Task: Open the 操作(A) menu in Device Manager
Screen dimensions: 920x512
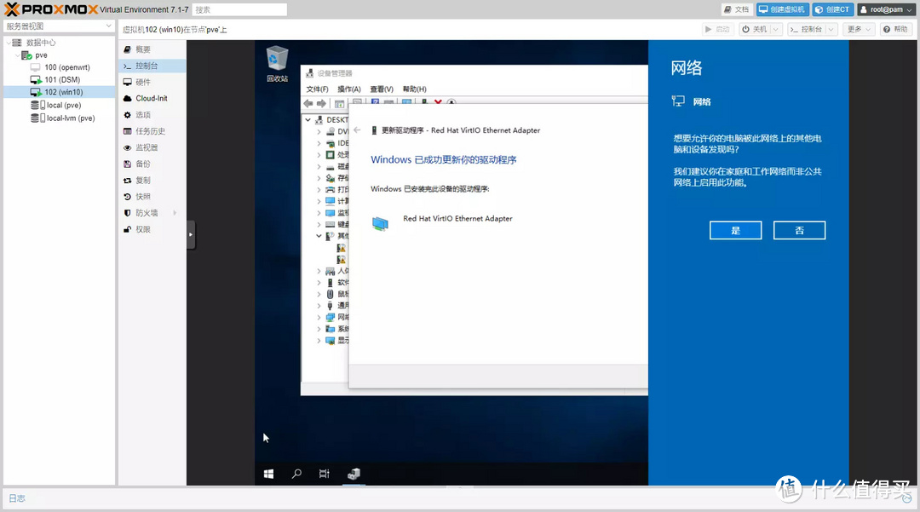Action: (x=349, y=89)
